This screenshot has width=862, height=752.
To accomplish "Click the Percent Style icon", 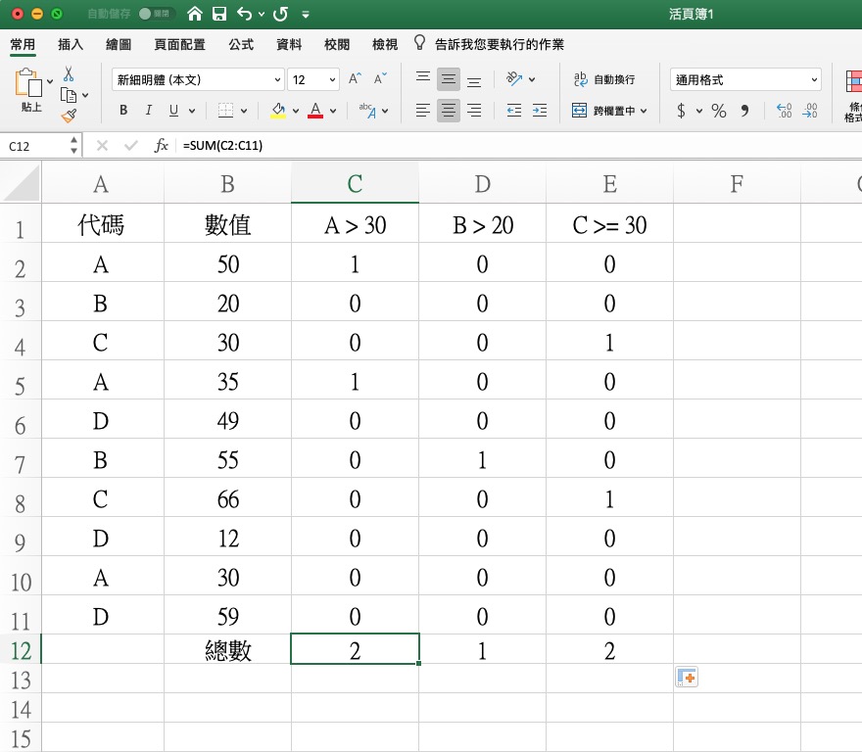I will pos(719,111).
